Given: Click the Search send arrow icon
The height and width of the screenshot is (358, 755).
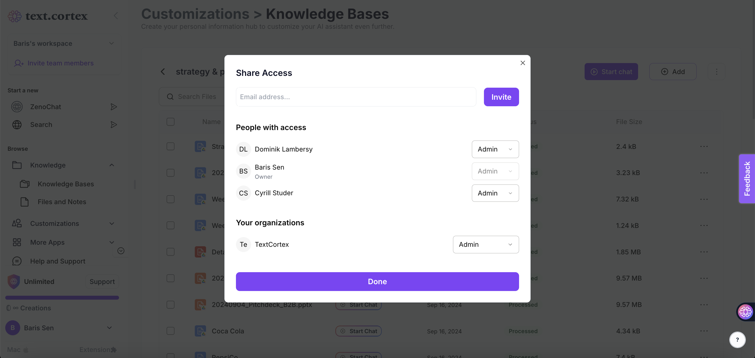Looking at the screenshot, I should tap(114, 125).
